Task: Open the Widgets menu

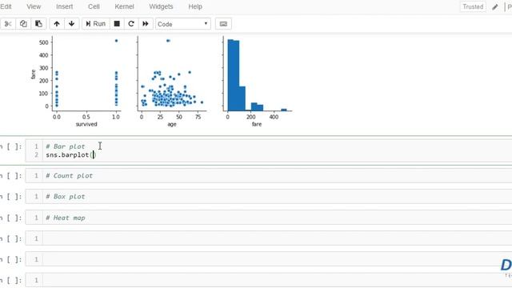Action: (161, 6)
